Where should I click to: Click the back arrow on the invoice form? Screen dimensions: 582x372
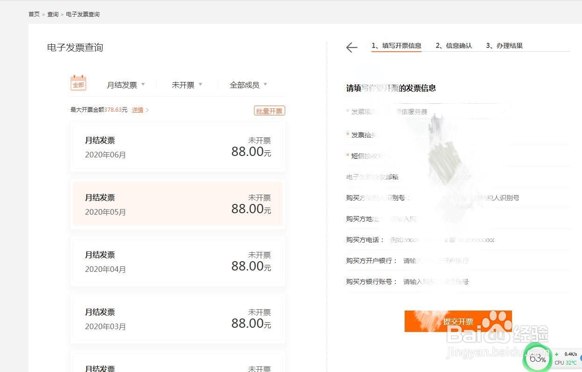351,47
